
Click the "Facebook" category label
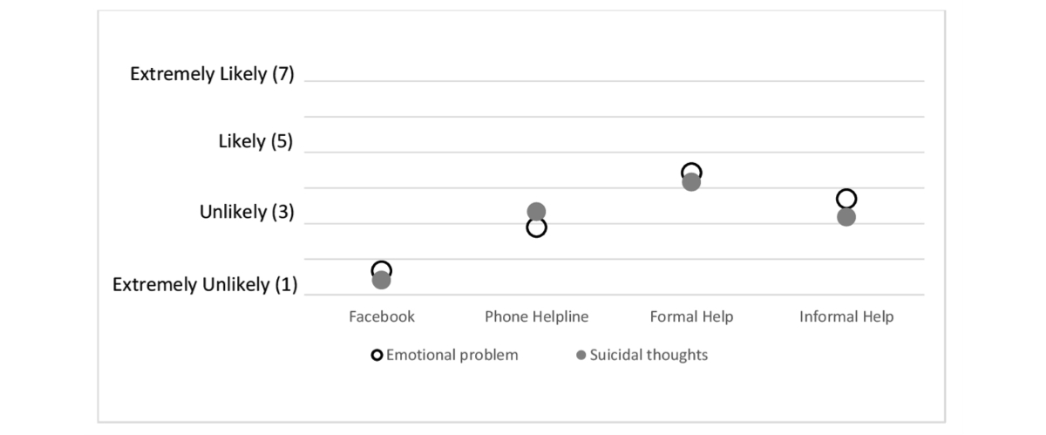tap(382, 316)
